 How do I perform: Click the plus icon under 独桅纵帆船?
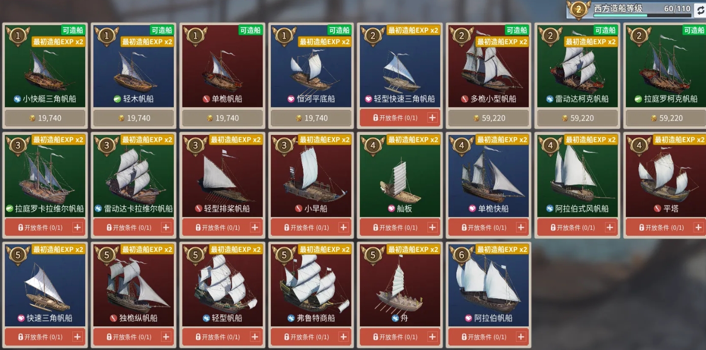point(166,337)
